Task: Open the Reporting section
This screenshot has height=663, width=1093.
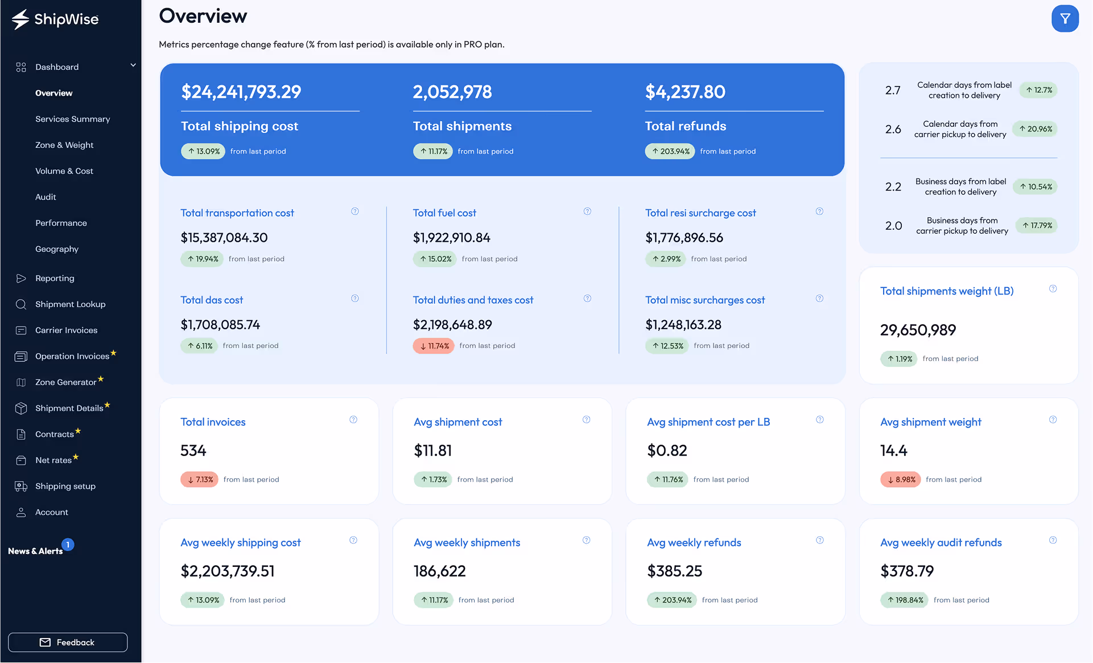Action: [55, 278]
